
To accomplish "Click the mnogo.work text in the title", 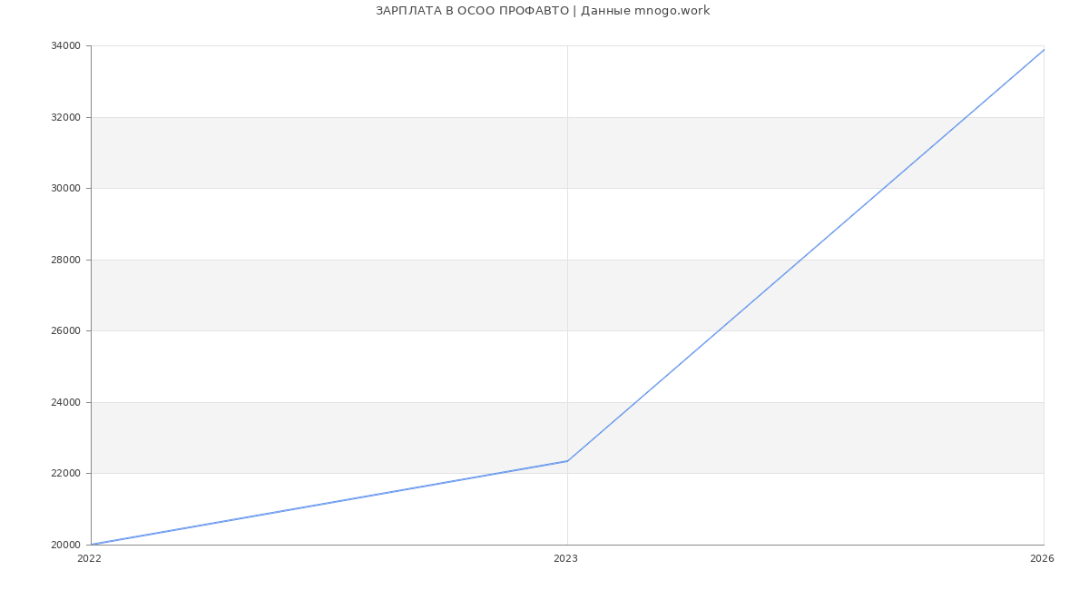I will click(672, 11).
